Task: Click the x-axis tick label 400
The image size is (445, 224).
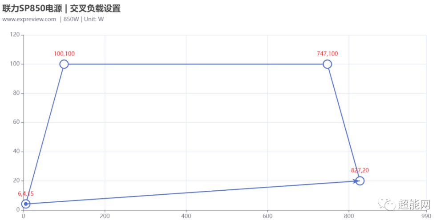Action: tap(186, 216)
